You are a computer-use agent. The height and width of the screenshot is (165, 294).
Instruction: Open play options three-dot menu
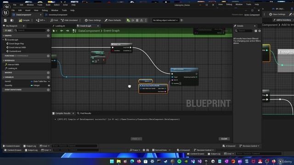pos(146,20)
